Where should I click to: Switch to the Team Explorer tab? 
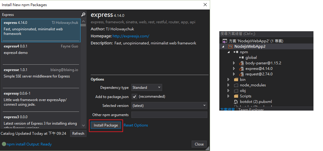click(251, 110)
